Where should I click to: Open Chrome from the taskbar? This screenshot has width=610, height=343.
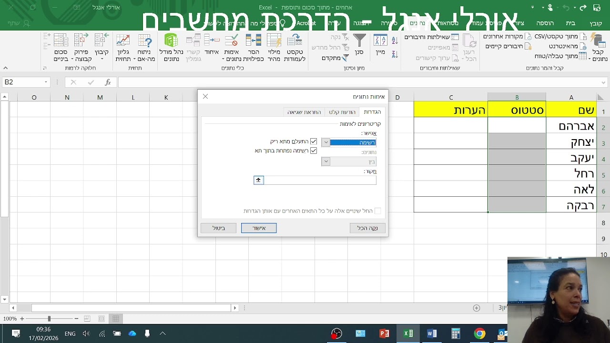[479, 333]
